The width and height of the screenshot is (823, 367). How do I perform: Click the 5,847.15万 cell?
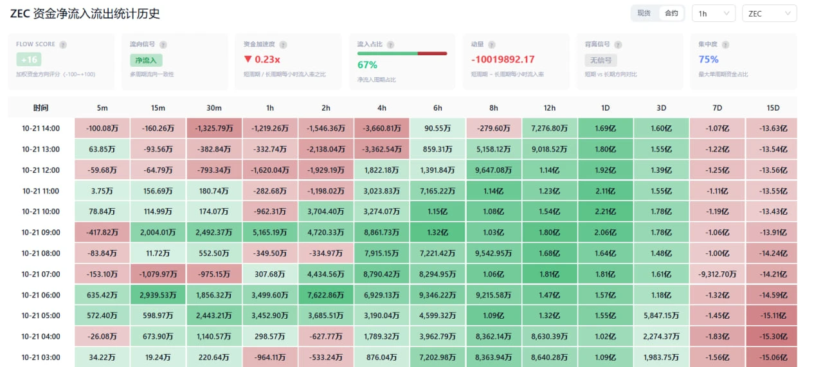pyautogui.click(x=662, y=316)
